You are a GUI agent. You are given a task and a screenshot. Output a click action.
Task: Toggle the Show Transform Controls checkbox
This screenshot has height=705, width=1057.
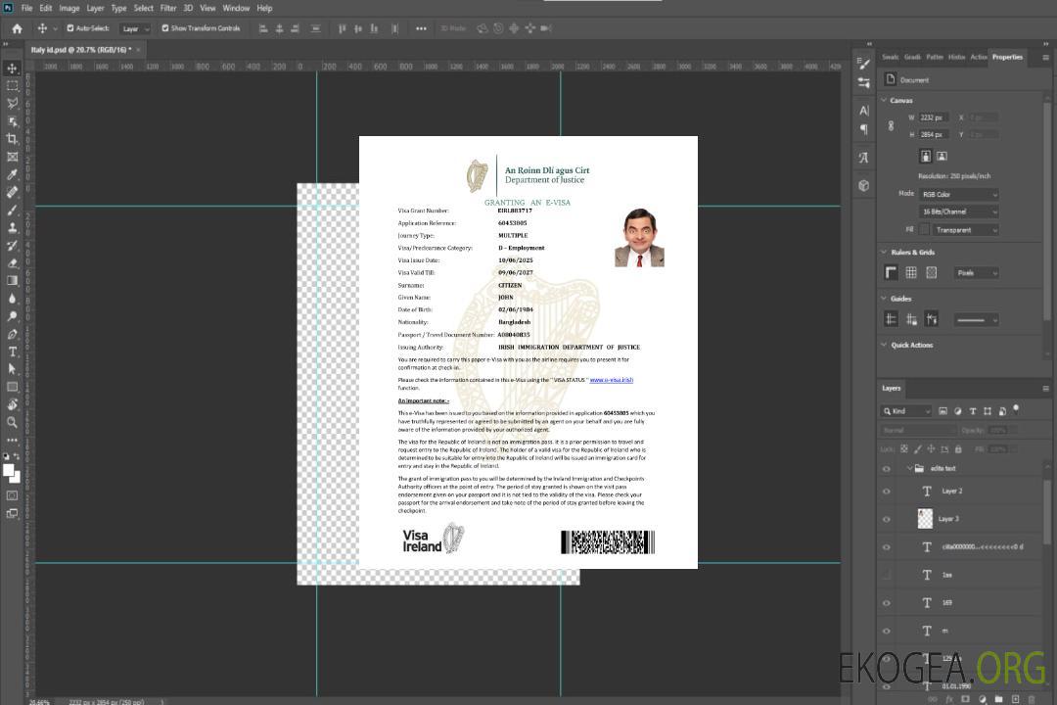point(165,28)
